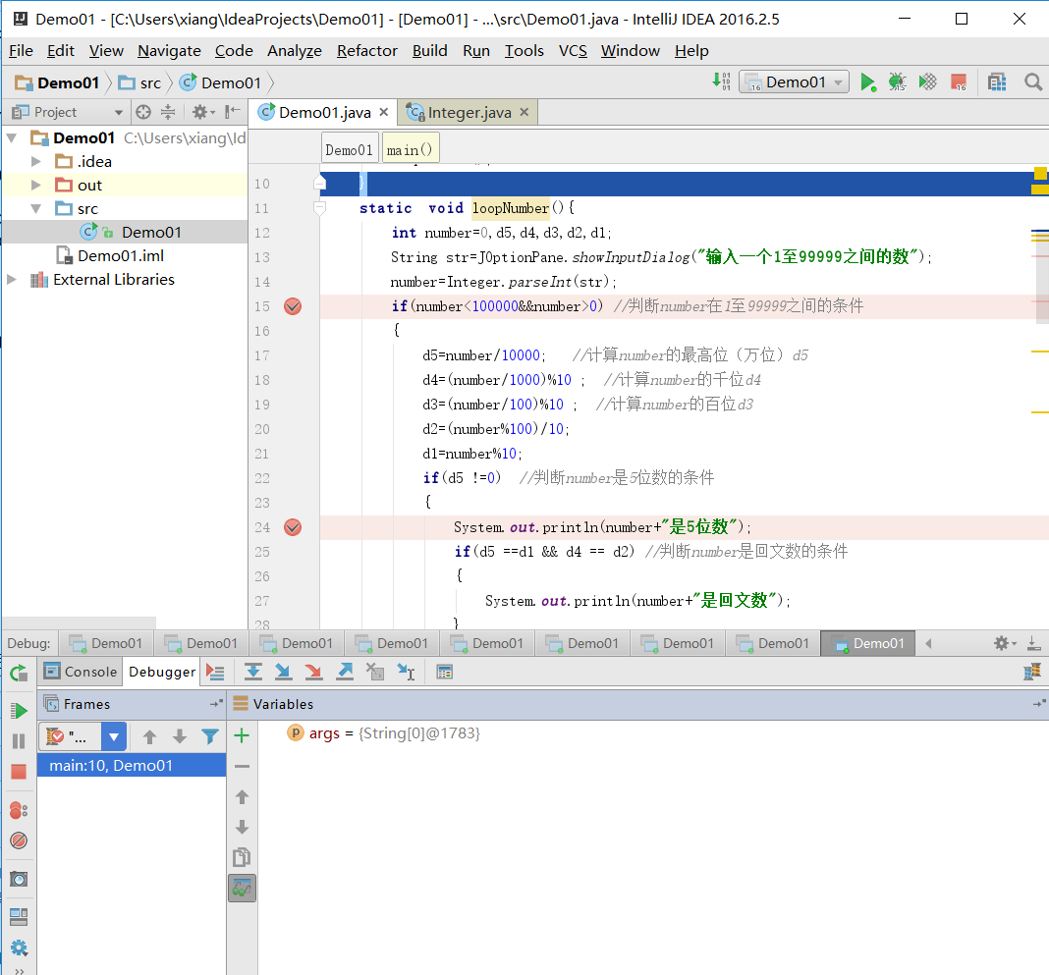
Task: Switch to the Console tab
Action: [81, 672]
